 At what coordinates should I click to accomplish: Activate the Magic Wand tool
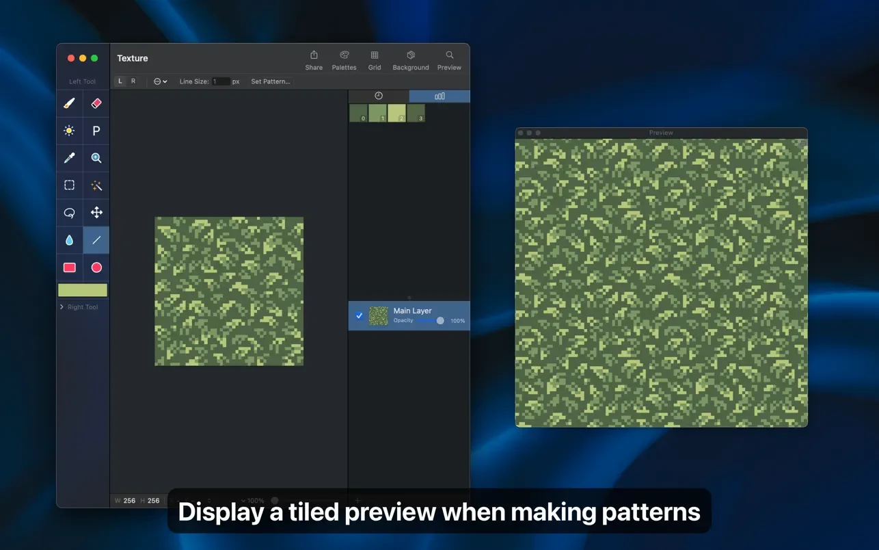96,185
